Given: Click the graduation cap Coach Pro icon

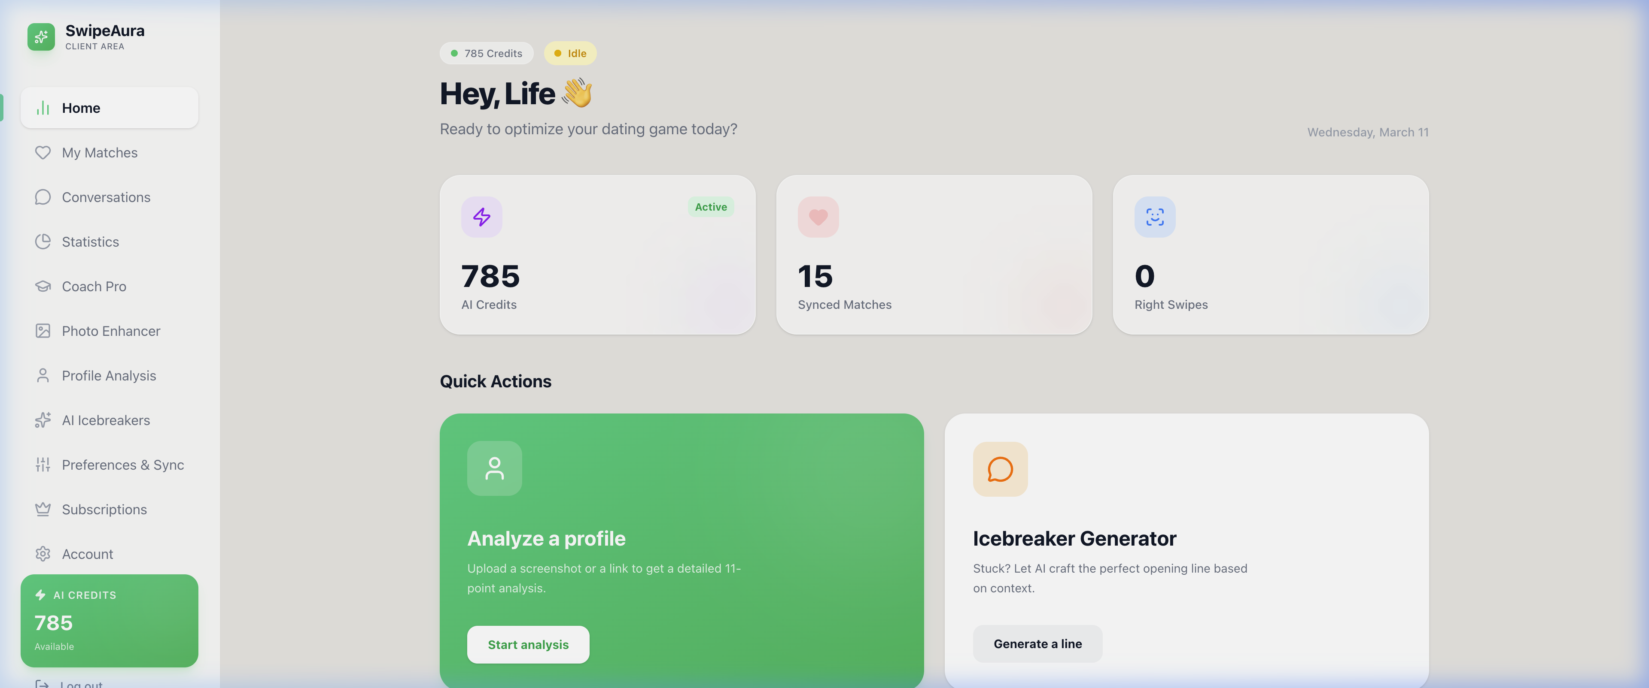Looking at the screenshot, I should [43, 287].
